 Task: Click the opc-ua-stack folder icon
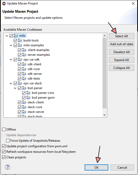20,83
